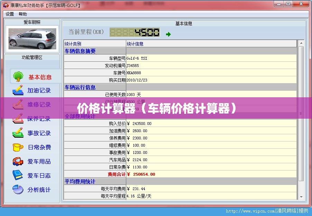312x216 pixels.
Task: Click the ¥ 1130.00 daily misc cost
Action: [137, 167]
